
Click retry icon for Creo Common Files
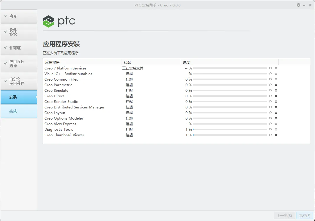pos(271,79)
